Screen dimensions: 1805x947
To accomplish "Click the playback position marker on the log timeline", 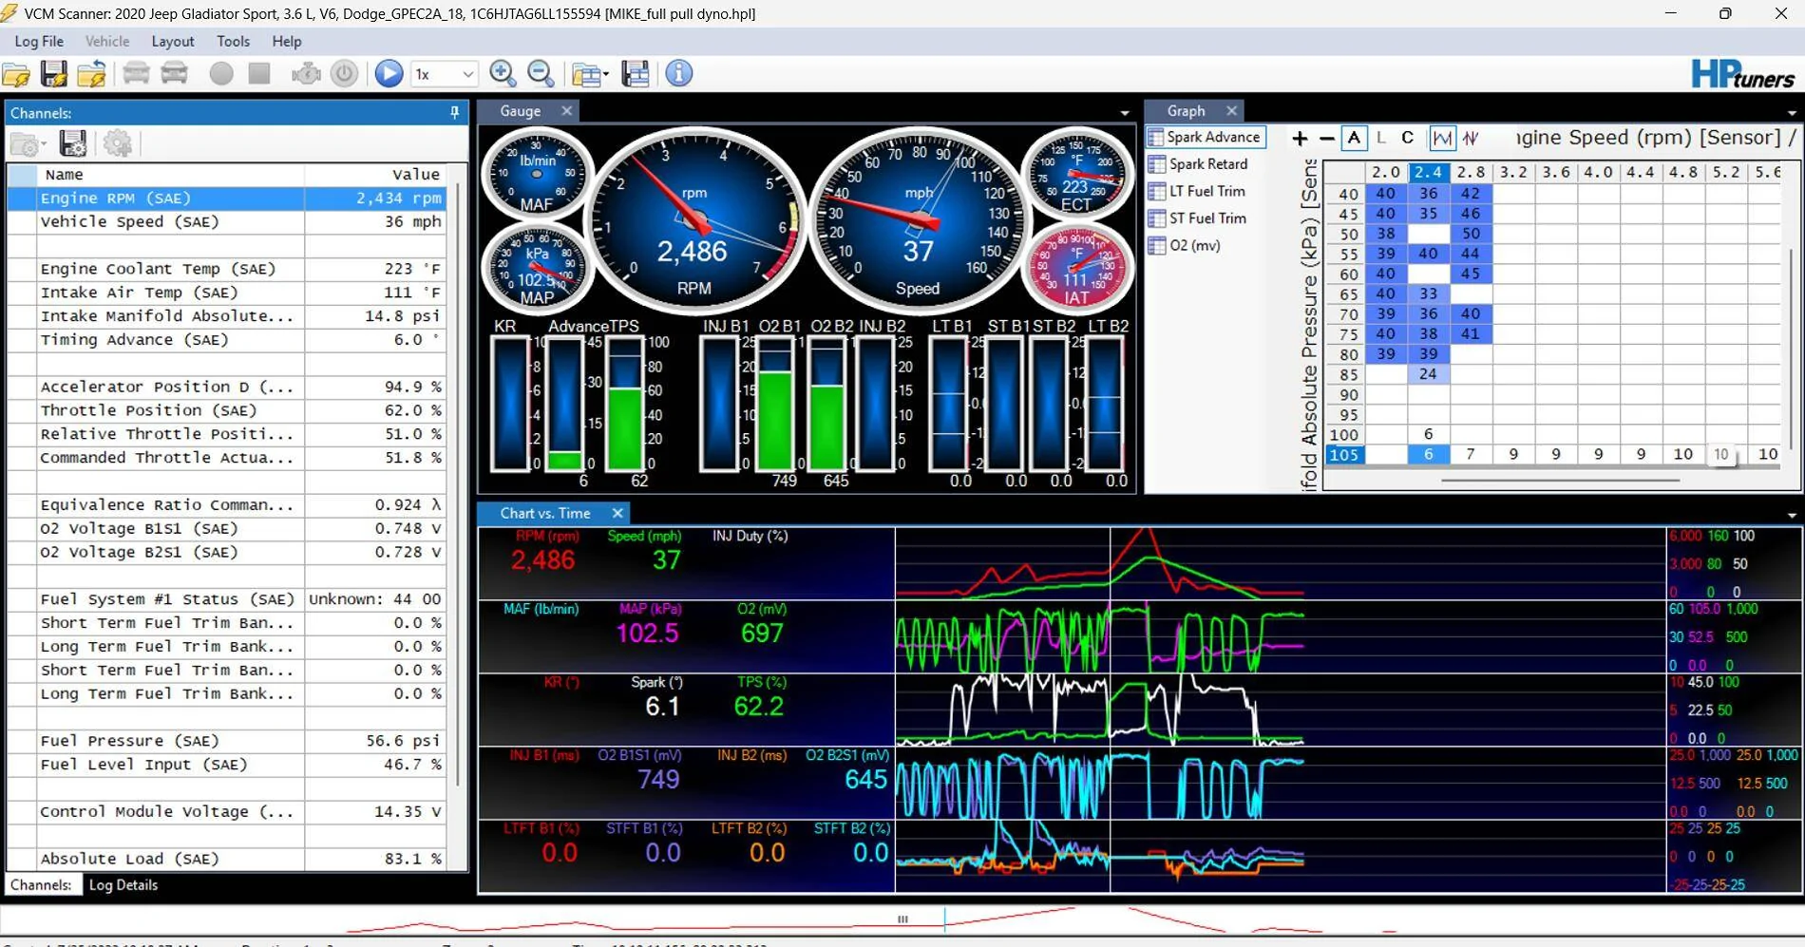I will click(944, 918).
